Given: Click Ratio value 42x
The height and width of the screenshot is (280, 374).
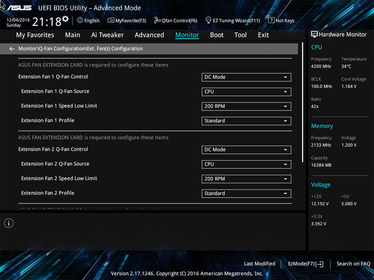Looking at the screenshot, I should (x=315, y=106).
